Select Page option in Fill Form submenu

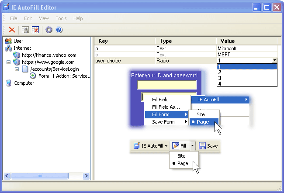pyautogui.click(x=204, y=122)
